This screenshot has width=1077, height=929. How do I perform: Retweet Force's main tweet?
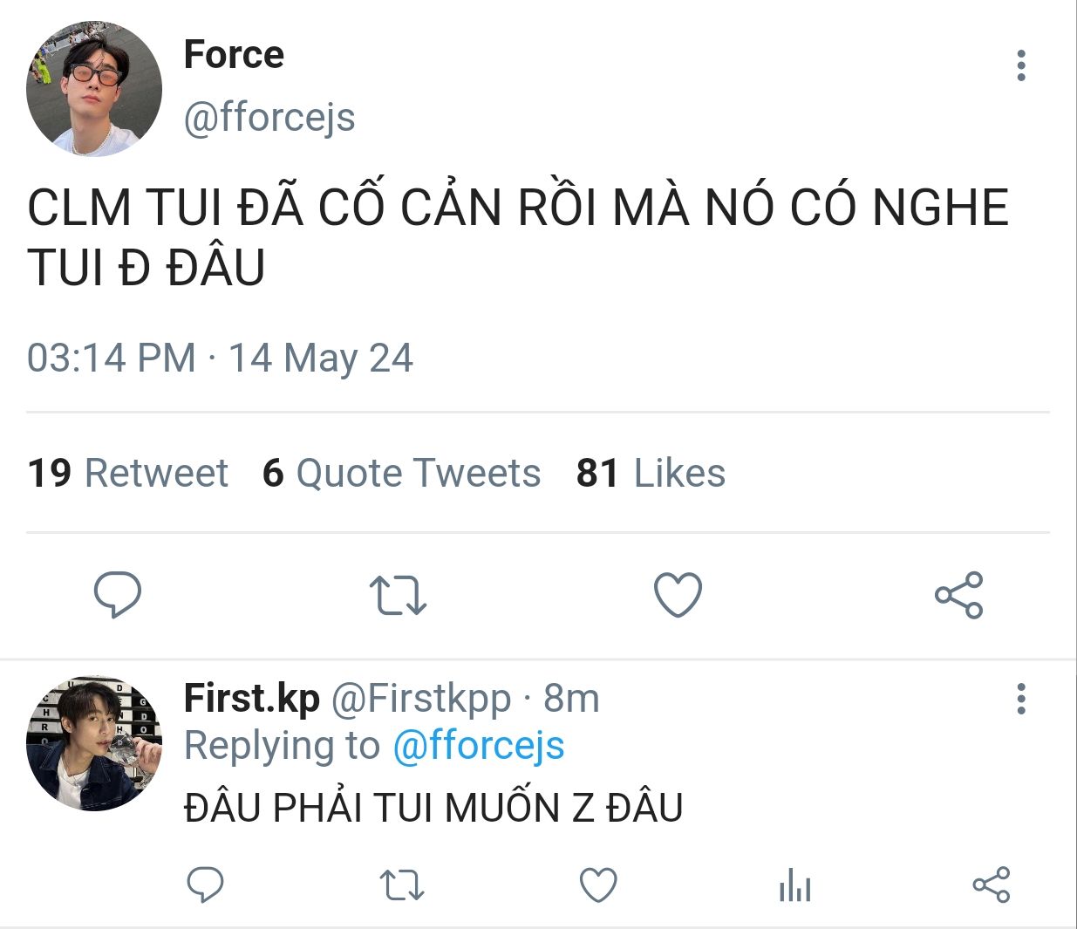(398, 595)
